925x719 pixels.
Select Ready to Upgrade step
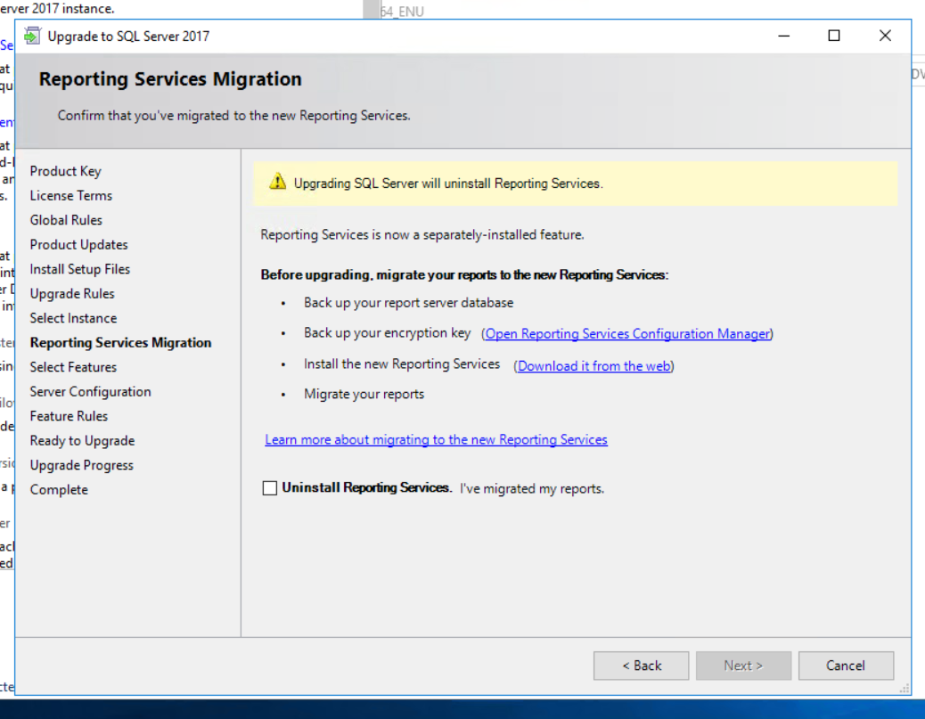click(82, 441)
